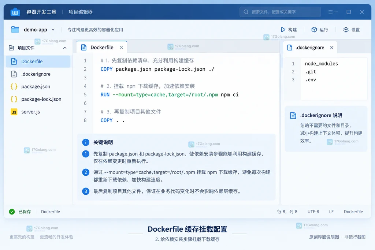Click the braces icon beside package.json

(x=14, y=86)
